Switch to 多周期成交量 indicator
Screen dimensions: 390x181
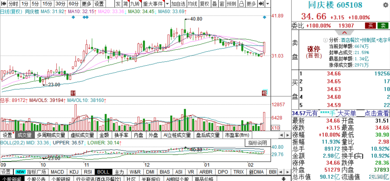51,135
